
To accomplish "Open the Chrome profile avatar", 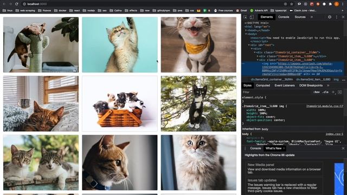I will tap(337, 4).
